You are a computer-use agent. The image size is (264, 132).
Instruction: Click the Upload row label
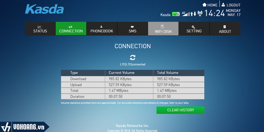point(76,85)
